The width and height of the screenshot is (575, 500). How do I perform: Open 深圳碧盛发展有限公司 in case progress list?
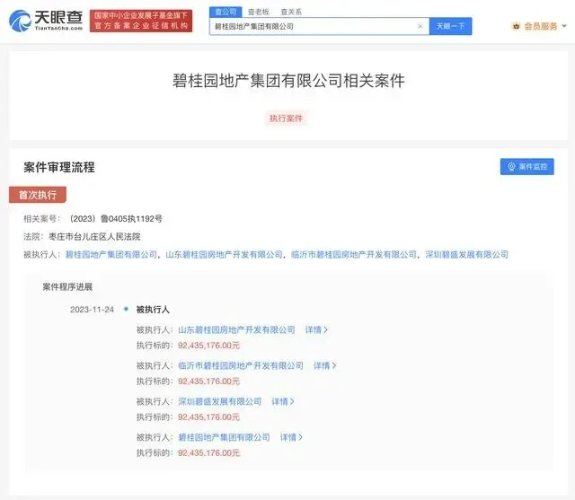click(219, 401)
